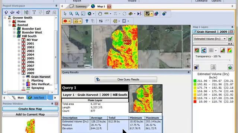238x133 pixels.
Task: Click the up-down arrows sort icon
Action: pyautogui.click(x=101, y=21)
